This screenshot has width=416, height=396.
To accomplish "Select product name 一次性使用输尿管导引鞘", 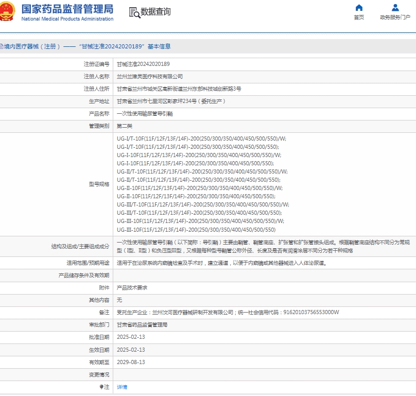I will click(x=145, y=114).
